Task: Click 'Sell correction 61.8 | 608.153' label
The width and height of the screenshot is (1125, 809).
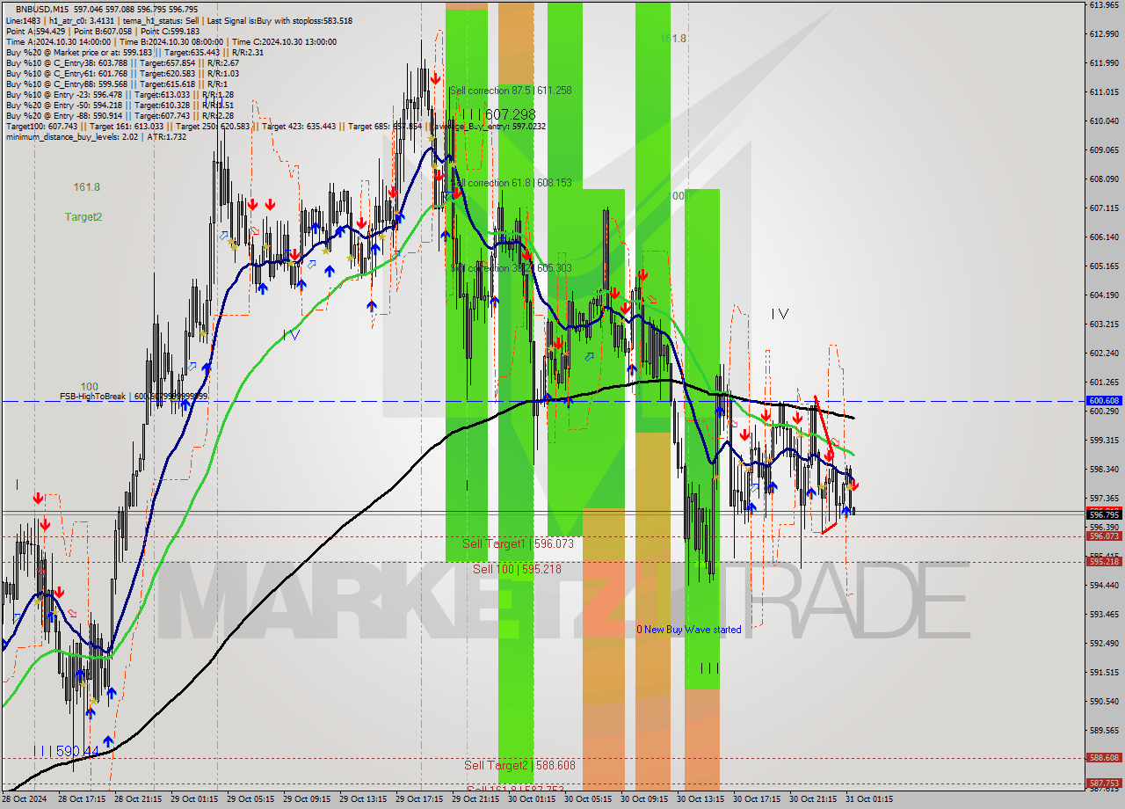Action: (511, 183)
